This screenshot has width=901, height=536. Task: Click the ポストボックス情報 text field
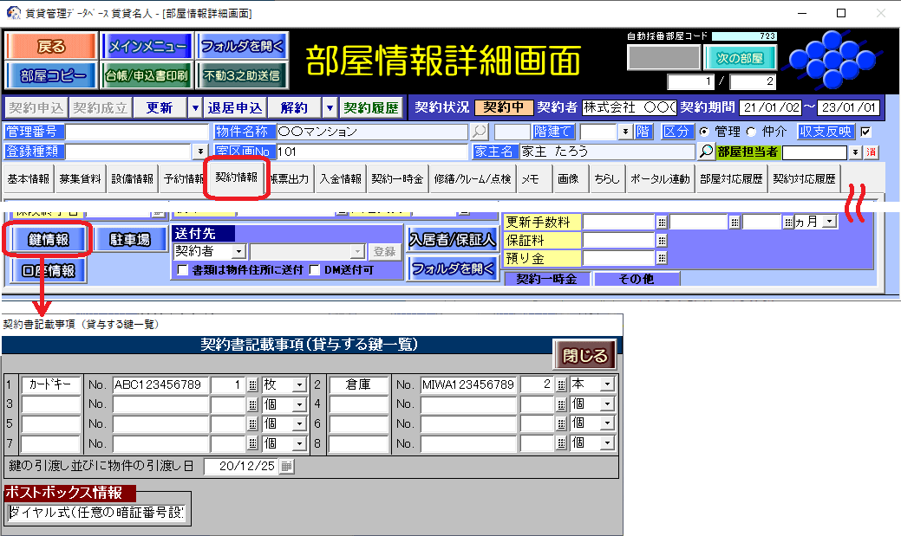click(95, 512)
